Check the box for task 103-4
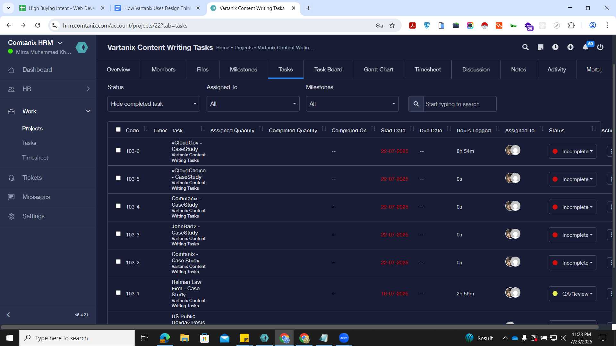616x346 pixels. click(118, 206)
